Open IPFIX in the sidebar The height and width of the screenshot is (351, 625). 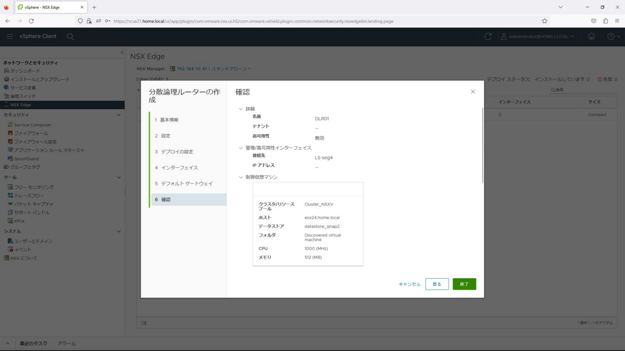coord(19,221)
